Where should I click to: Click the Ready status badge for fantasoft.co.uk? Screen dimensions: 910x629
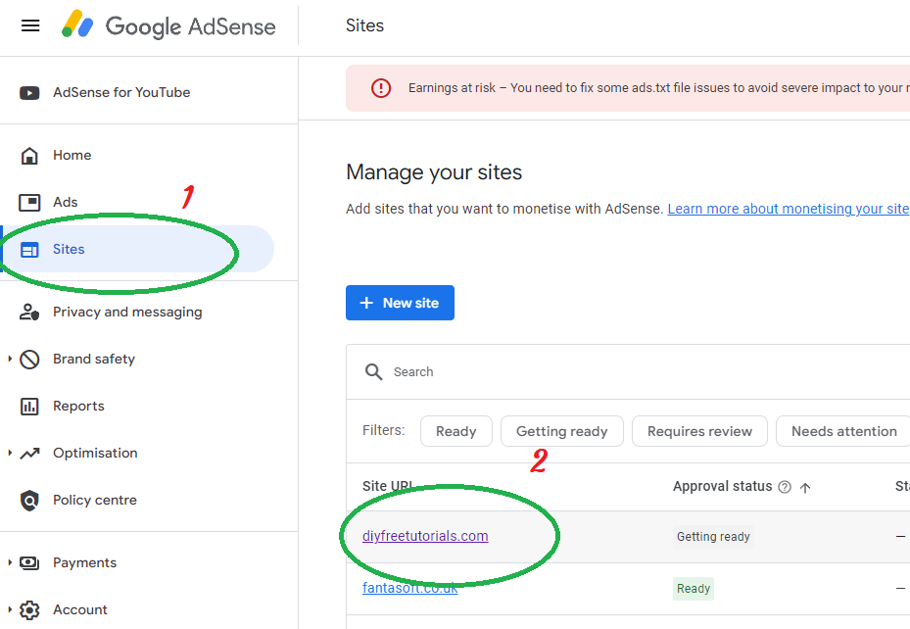tap(694, 589)
